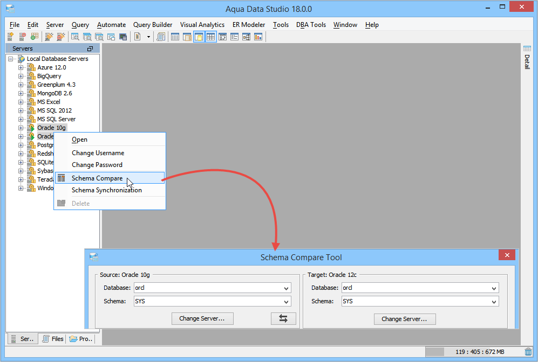Click the ER diagram tree toolbar icon
The height and width of the screenshot is (362, 538).
pyautogui.click(x=247, y=37)
